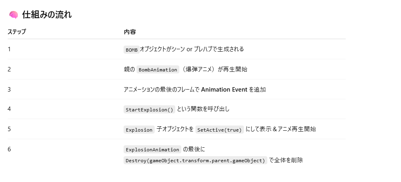Screen dimensions: 401x182
Task: Click the BombAnimation code snippet
Action: pos(158,69)
